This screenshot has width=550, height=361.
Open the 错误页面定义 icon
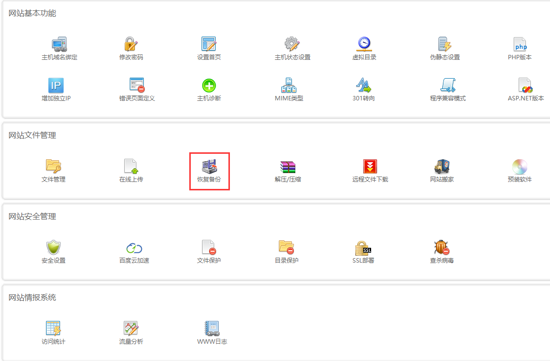(137, 86)
